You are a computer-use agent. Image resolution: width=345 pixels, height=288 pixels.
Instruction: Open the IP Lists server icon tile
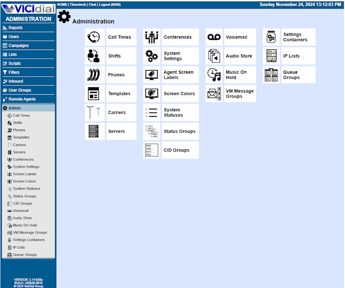pos(271,56)
